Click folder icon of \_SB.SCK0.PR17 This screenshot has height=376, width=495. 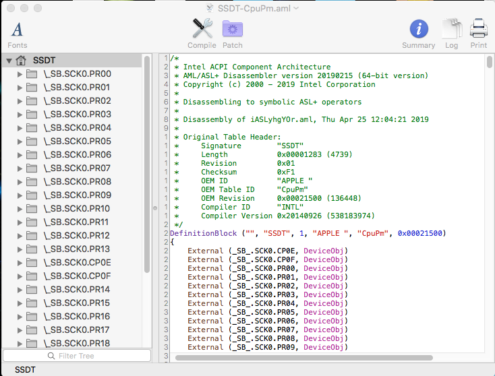point(32,330)
